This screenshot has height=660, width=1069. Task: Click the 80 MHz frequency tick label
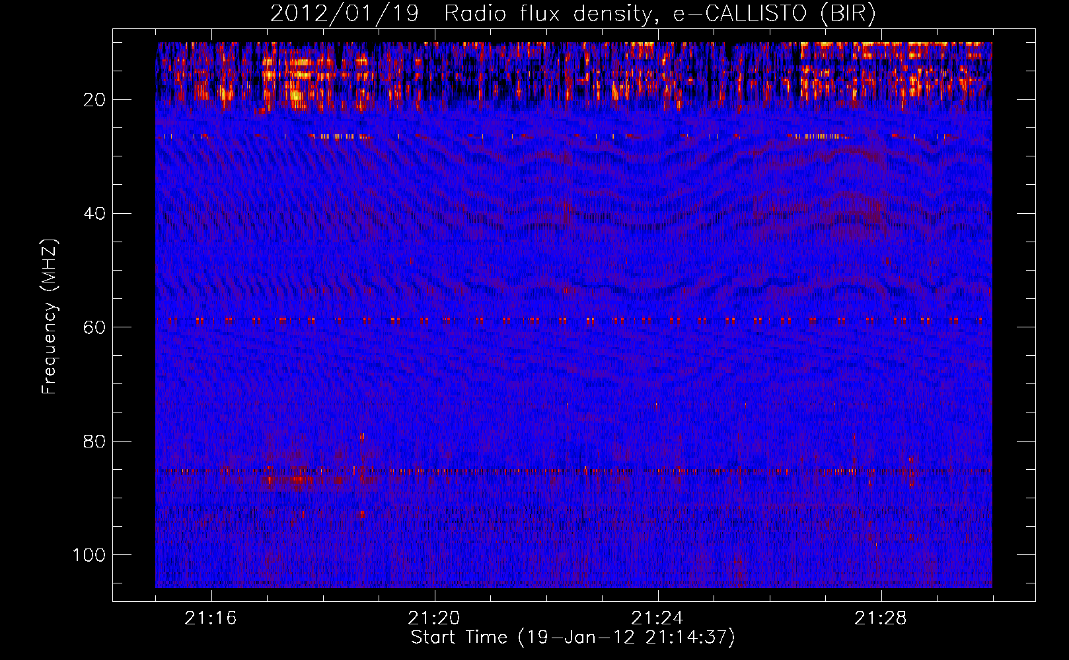click(94, 442)
